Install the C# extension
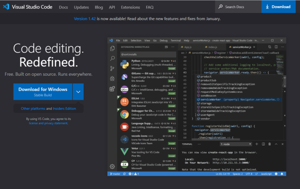The height and width of the screenshot is (189, 300). pyautogui.click(x=172, y=168)
